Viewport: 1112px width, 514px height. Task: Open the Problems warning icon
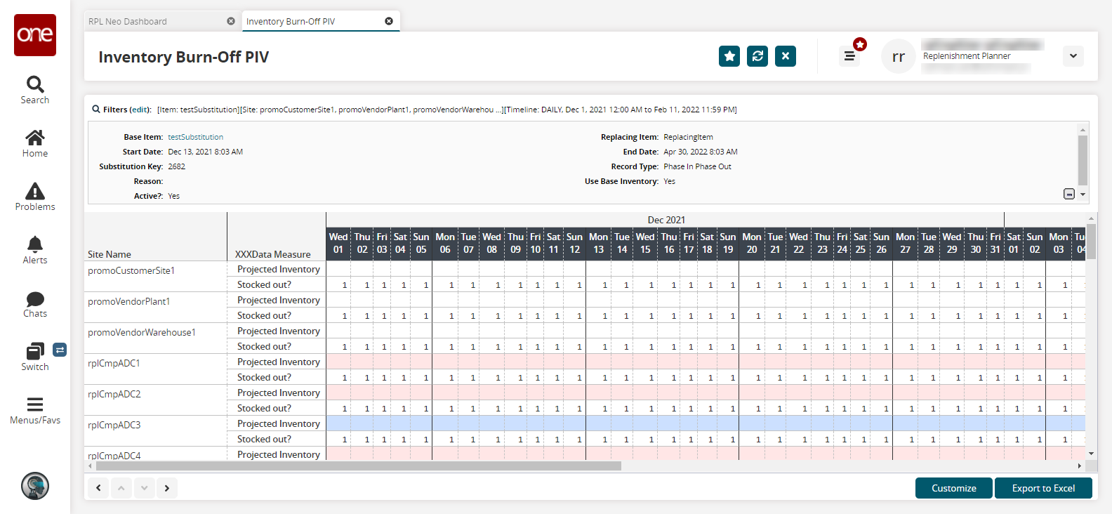point(35,197)
